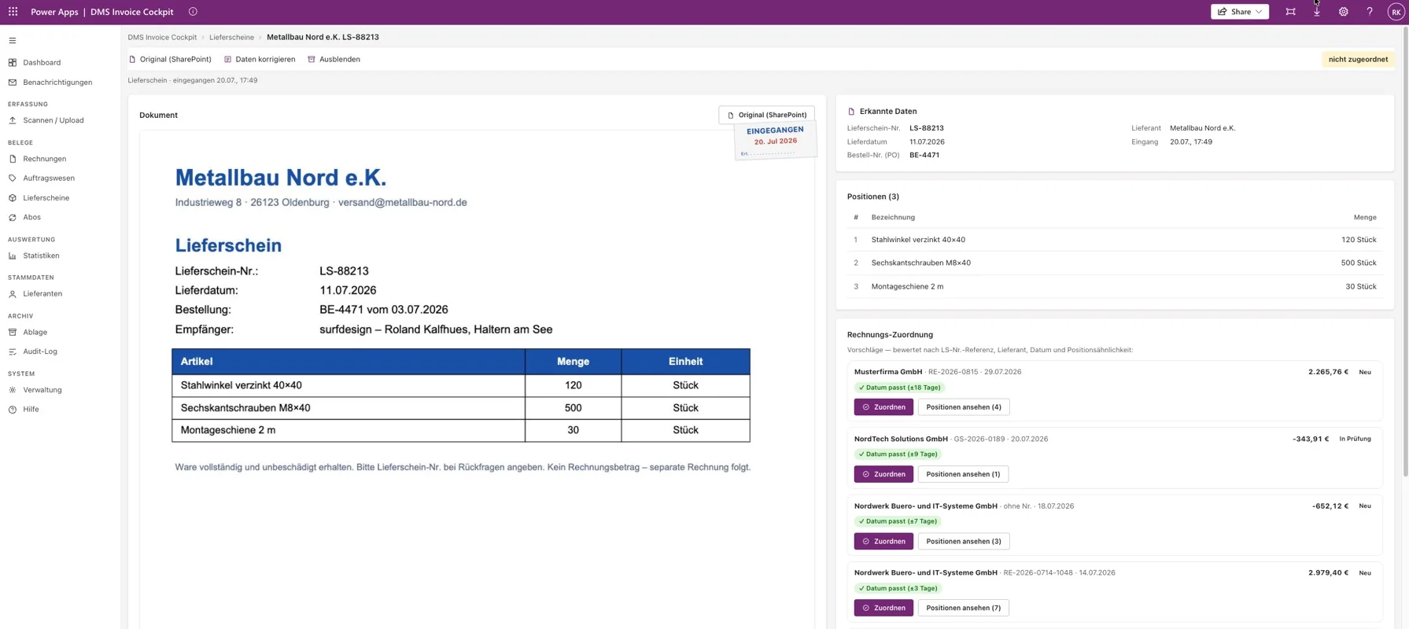
Task: Click the Montageschiene 2 m position row
Action: coord(1115,286)
